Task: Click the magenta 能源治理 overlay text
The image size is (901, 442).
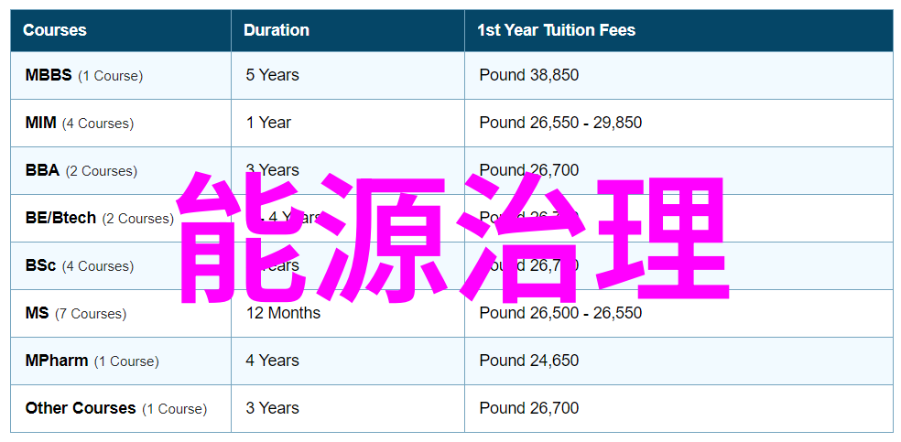Action: 453,238
